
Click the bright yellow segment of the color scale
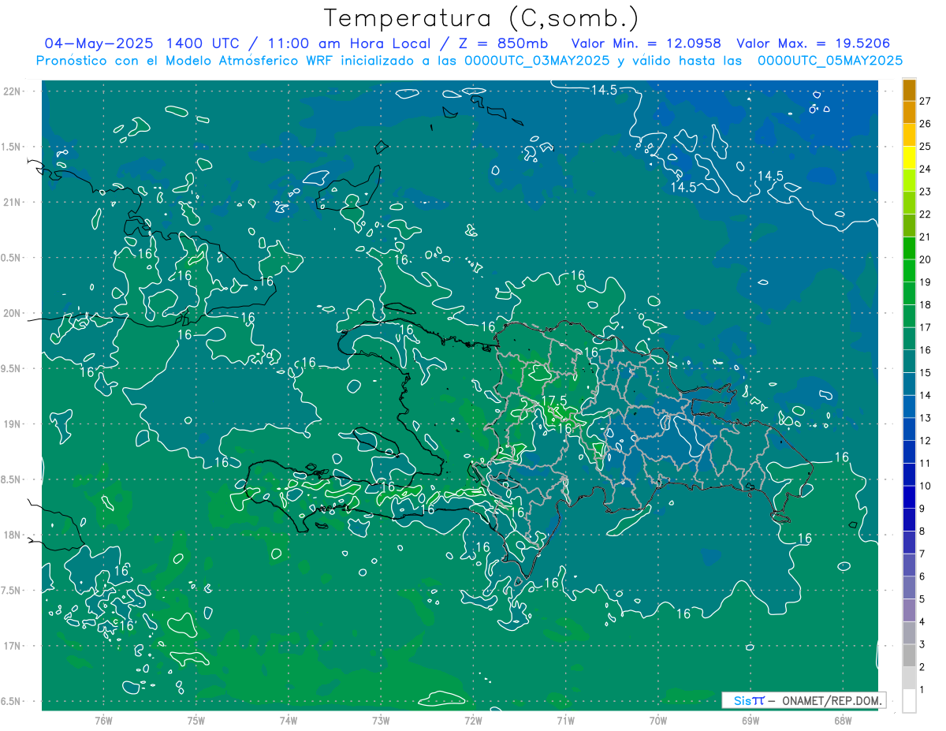pos(909,158)
